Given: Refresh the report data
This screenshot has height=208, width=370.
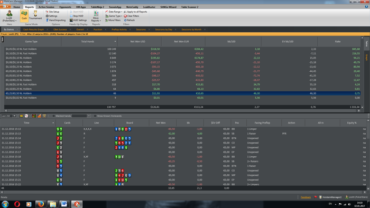Looking at the screenshot, I should [129, 20].
